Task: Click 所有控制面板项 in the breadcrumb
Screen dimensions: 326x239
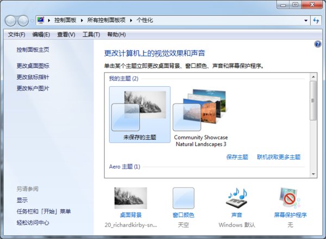Action: point(106,21)
